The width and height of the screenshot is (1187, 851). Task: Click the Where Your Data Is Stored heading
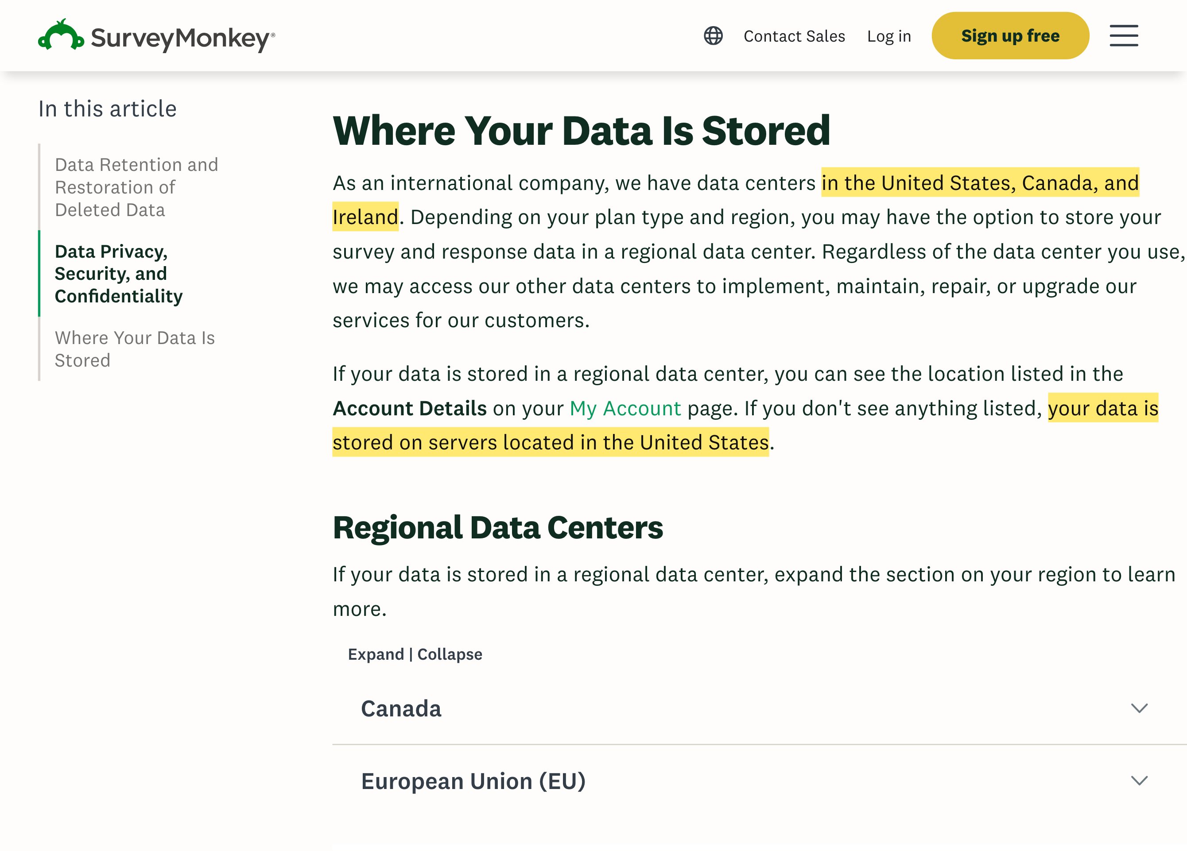pyautogui.click(x=582, y=130)
